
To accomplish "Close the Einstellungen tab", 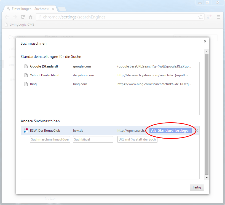I will [x=53, y=9].
